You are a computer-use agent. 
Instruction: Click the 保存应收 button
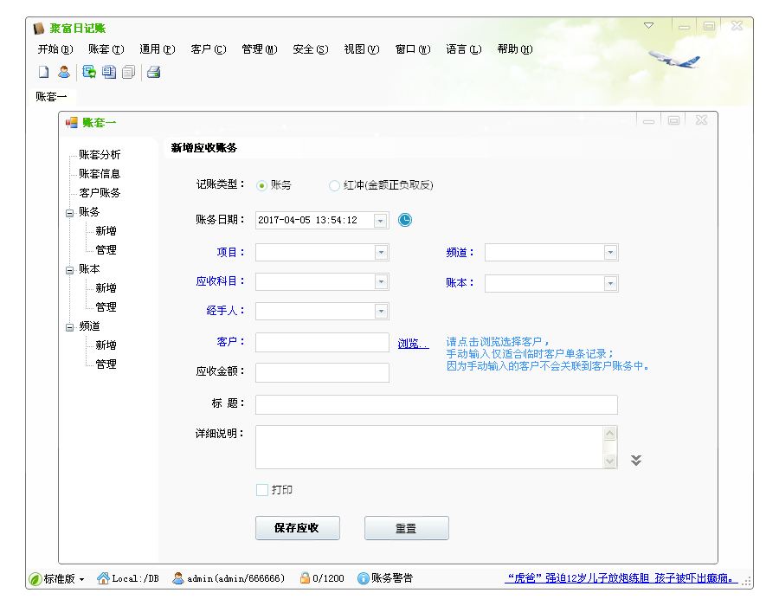click(297, 528)
